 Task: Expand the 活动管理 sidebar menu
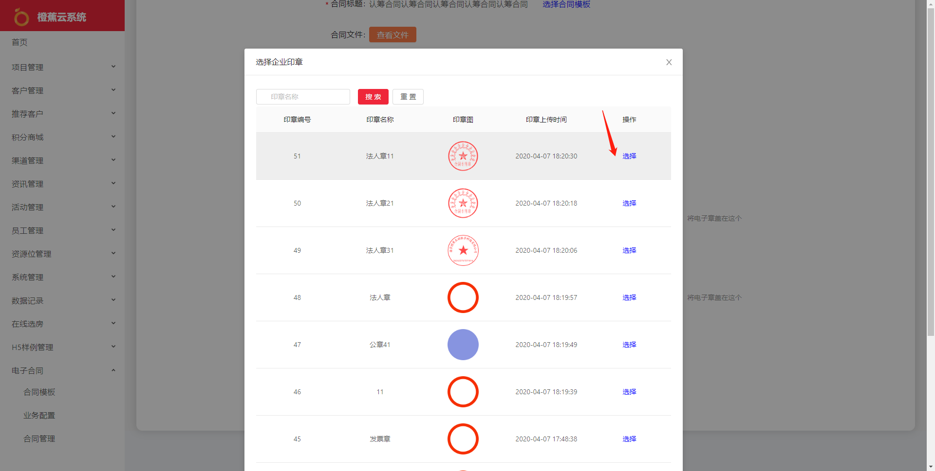[x=62, y=207]
